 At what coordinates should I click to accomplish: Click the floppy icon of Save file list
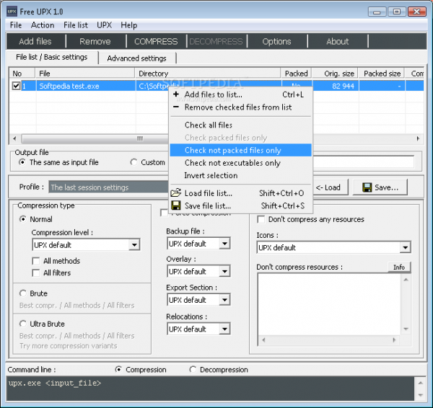(x=176, y=205)
